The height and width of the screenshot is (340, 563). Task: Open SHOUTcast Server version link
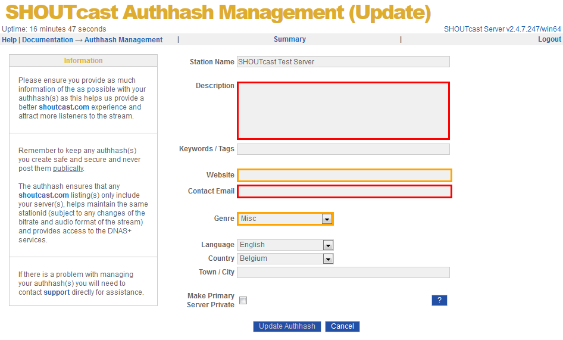click(502, 29)
